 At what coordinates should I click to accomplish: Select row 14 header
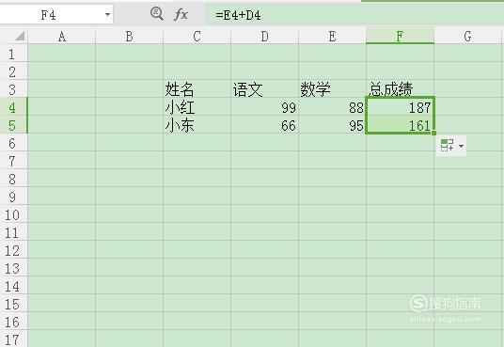pyautogui.click(x=13, y=286)
